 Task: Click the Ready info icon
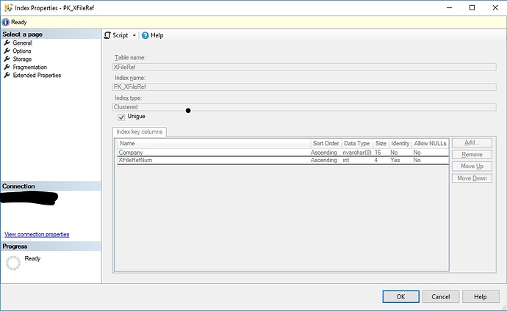tap(5, 22)
